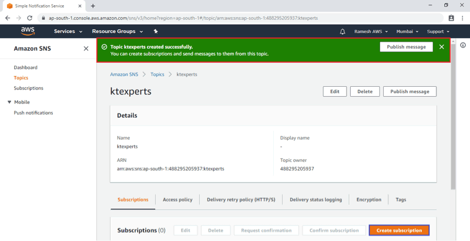Expand the Services dropdown menu
Image resolution: width=470 pixels, height=241 pixels.
tap(67, 32)
